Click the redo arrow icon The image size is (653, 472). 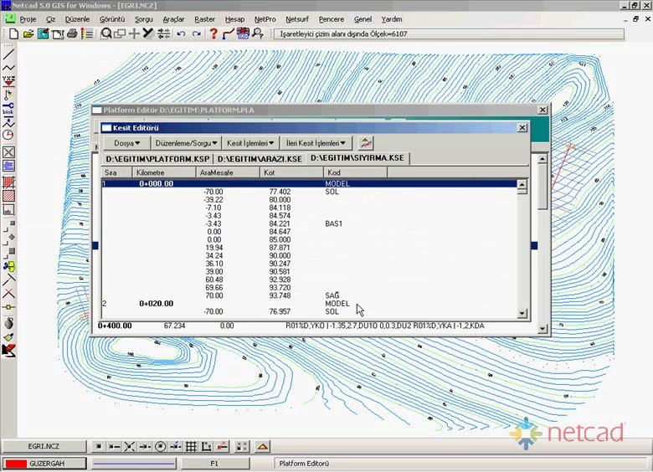pyautogui.click(x=196, y=33)
